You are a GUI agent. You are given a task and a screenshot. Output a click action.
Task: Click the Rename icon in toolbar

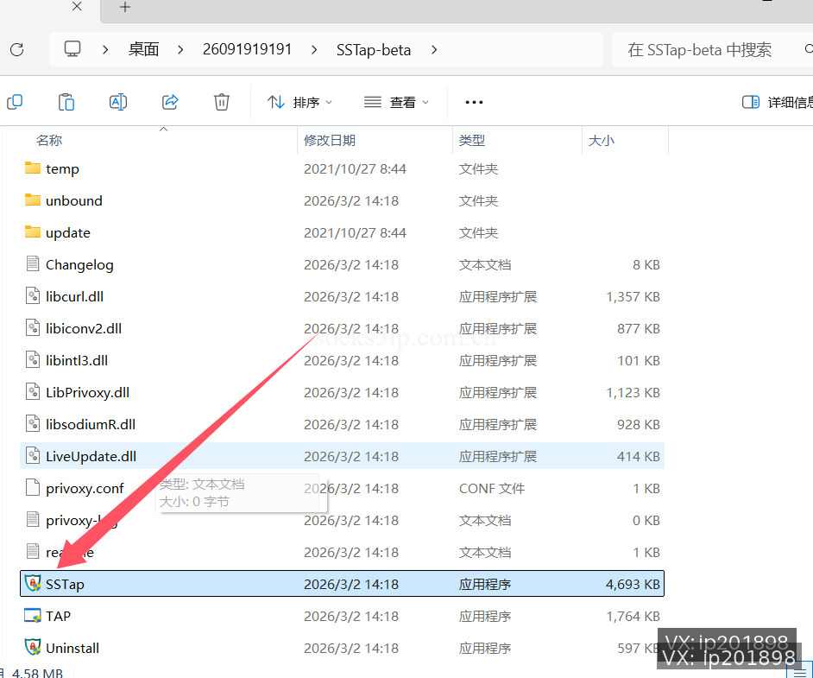[118, 102]
